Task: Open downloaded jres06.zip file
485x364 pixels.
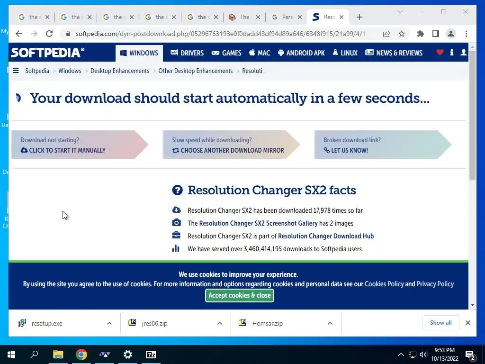Action: (x=154, y=323)
